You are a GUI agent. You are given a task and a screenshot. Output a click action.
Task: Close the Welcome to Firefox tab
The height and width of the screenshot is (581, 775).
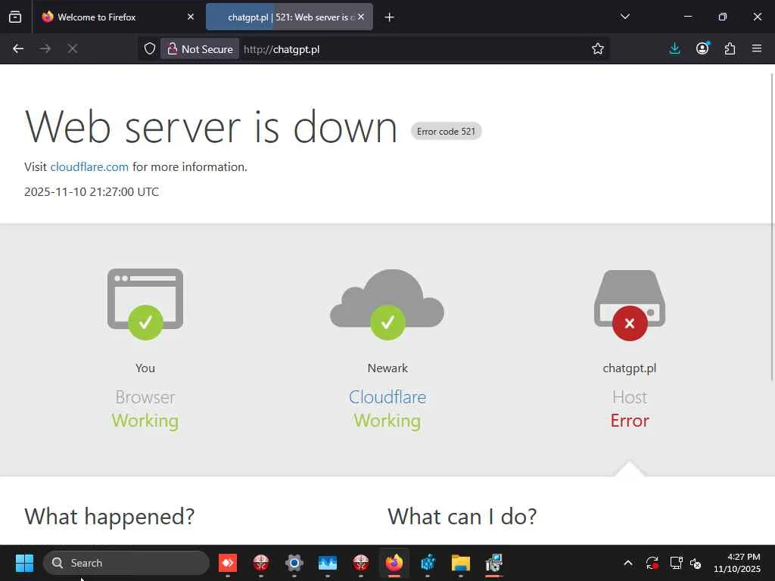click(191, 17)
